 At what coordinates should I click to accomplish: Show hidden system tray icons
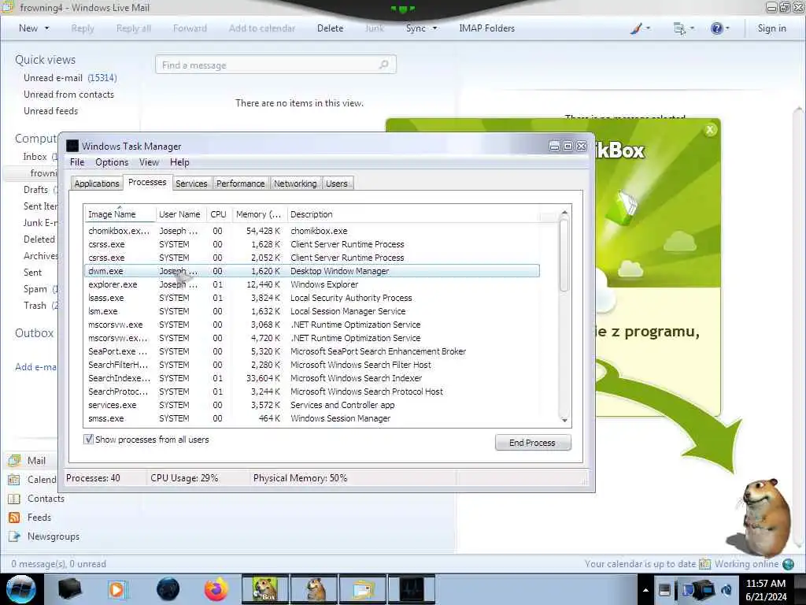645,590
